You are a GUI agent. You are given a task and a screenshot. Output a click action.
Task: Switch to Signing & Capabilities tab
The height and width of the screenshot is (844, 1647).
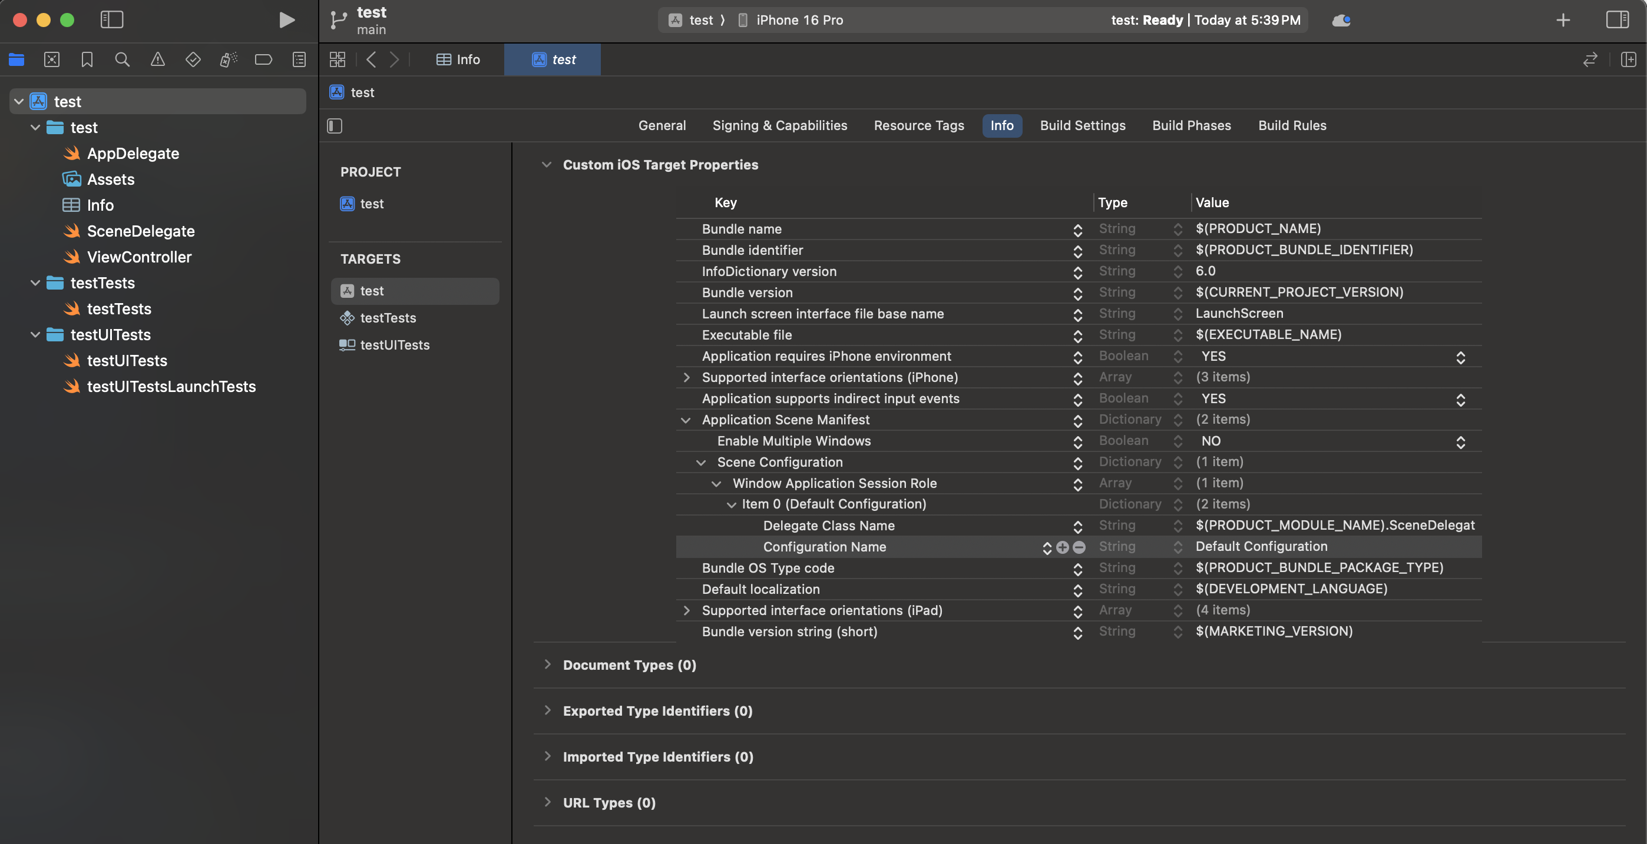779,126
